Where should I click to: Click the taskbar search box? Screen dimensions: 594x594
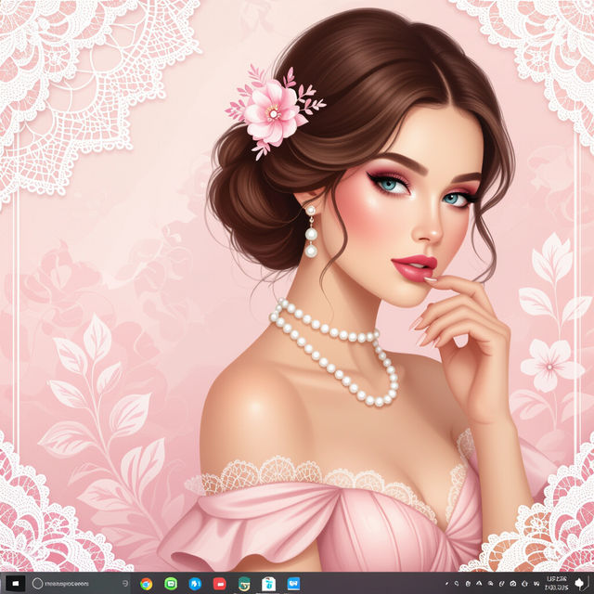(x=80, y=584)
